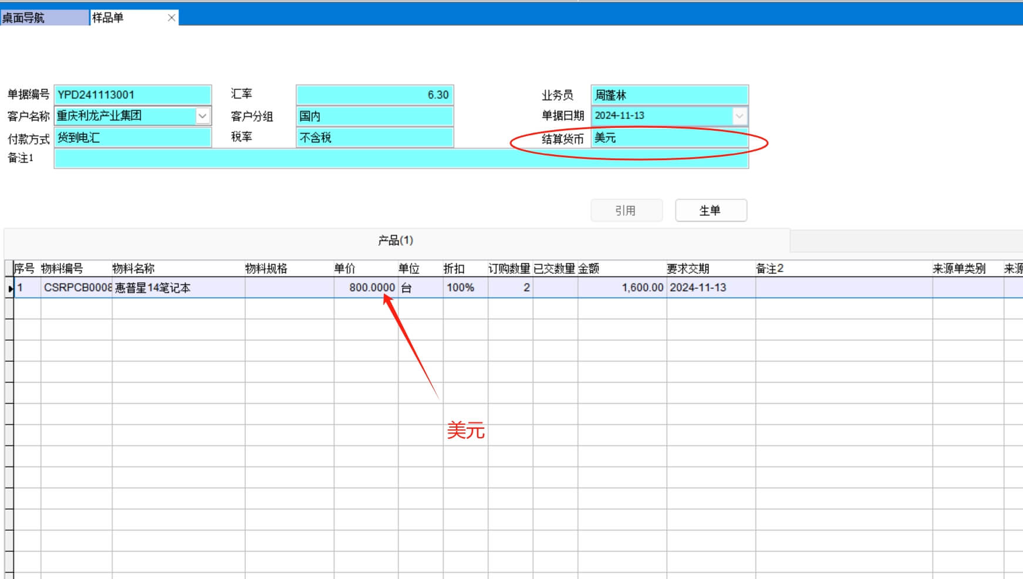Click the 引用 button

[626, 211]
